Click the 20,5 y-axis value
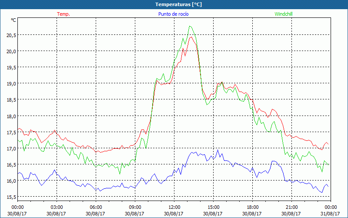Viewport: 348px width, 218px height. click(11, 35)
